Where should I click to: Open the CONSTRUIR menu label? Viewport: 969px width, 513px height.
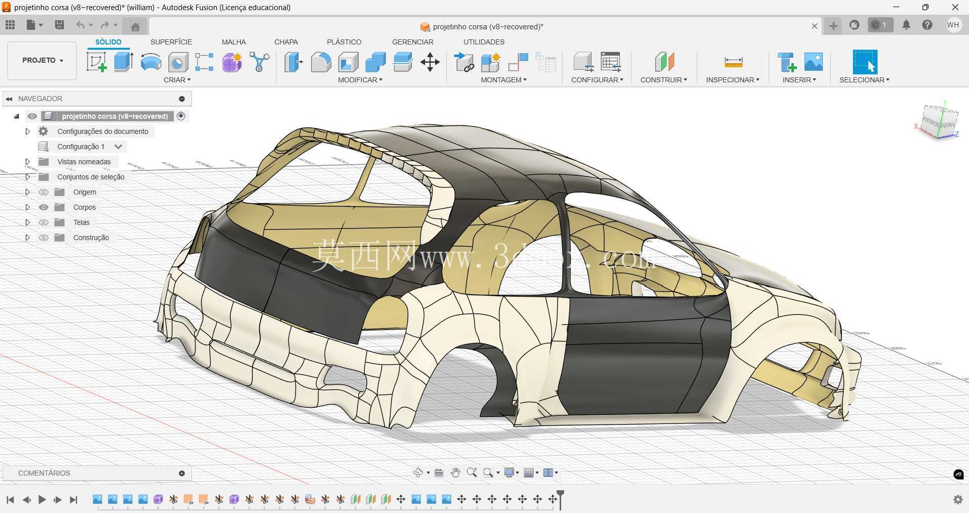click(x=663, y=80)
